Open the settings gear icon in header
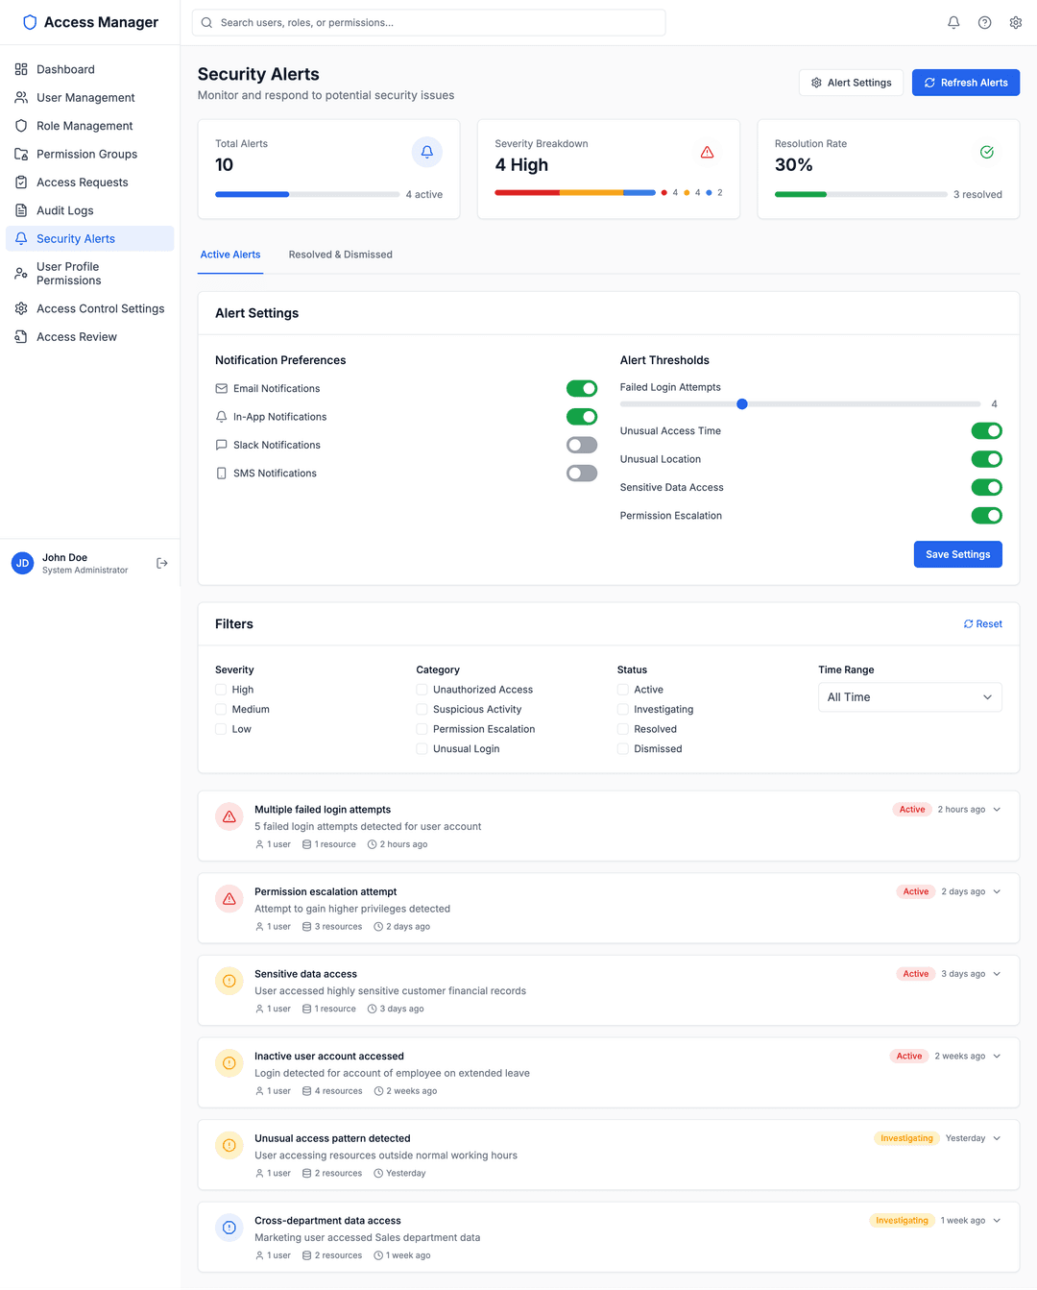This screenshot has height=1290, width=1037. (x=1015, y=22)
